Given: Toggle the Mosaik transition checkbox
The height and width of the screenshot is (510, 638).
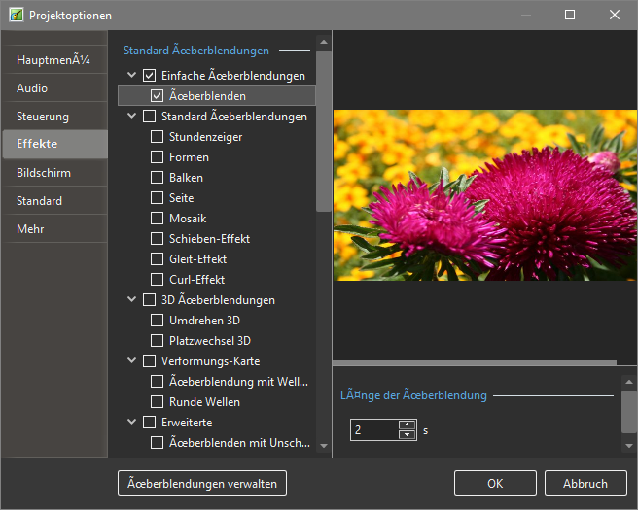Looking at the screenshot, I should point(157,219).
